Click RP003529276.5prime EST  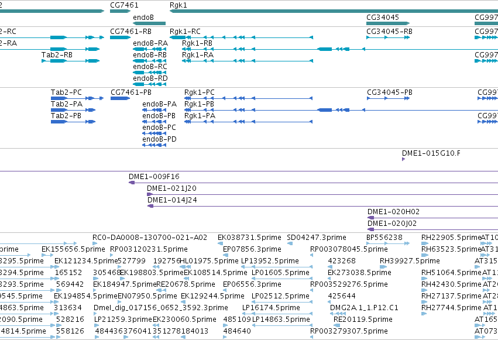click(349, 284)
